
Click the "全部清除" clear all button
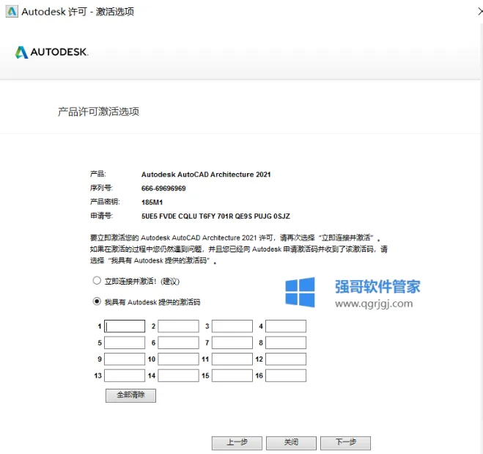130,395
